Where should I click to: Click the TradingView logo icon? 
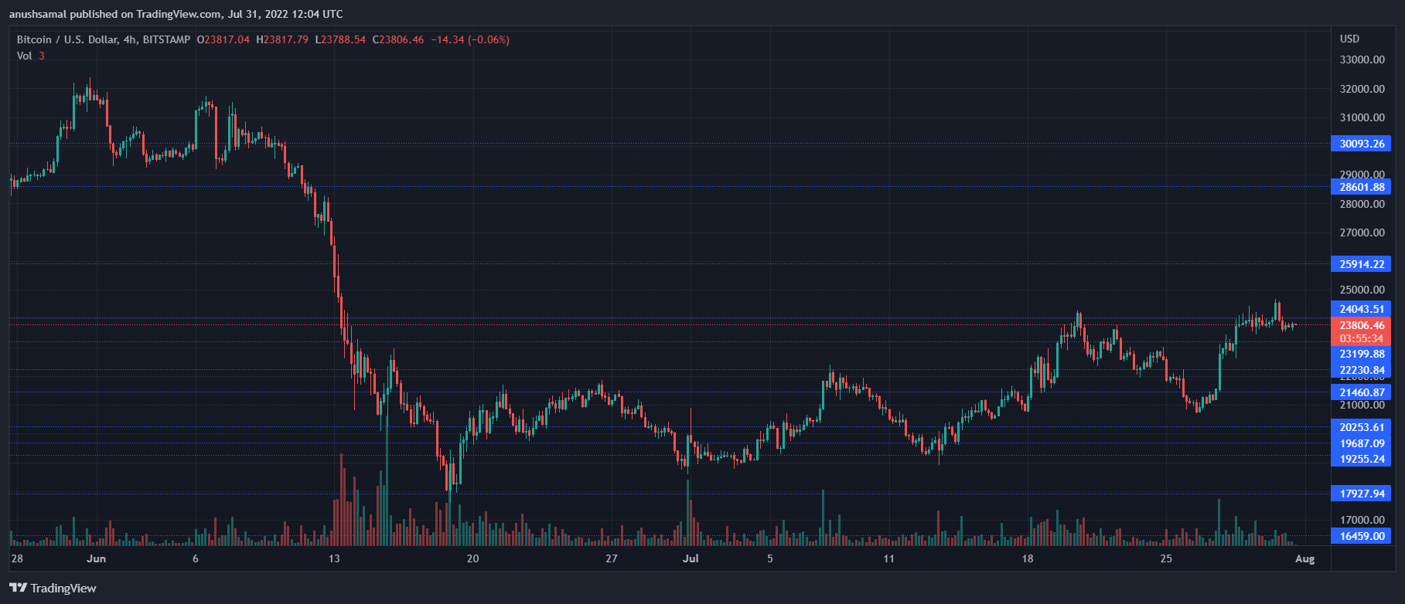pyautogui.click(x=19, y=589)
